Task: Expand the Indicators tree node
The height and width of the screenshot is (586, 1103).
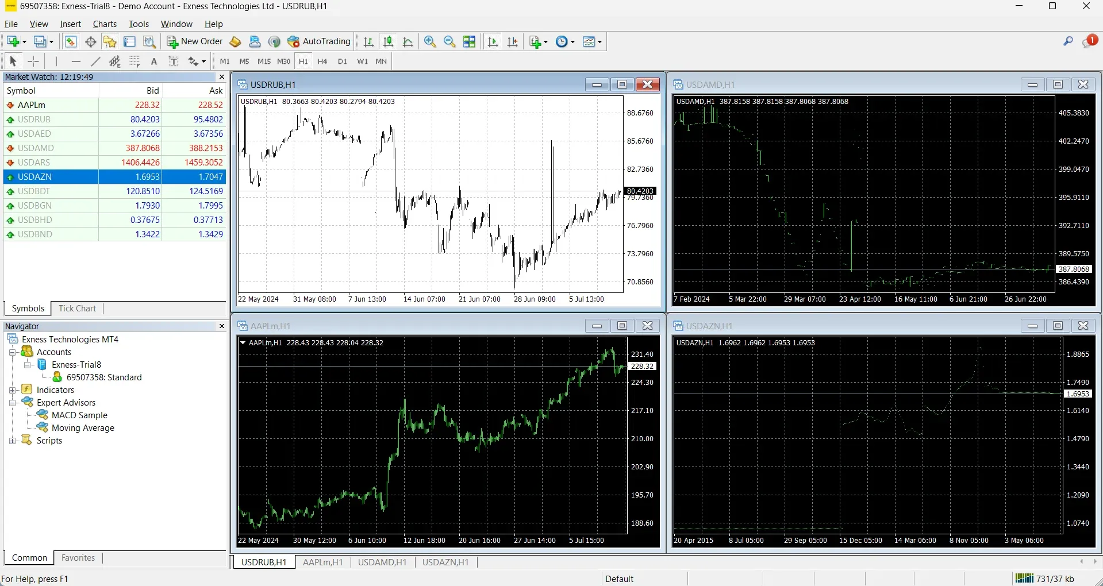Action: (12, 390)
